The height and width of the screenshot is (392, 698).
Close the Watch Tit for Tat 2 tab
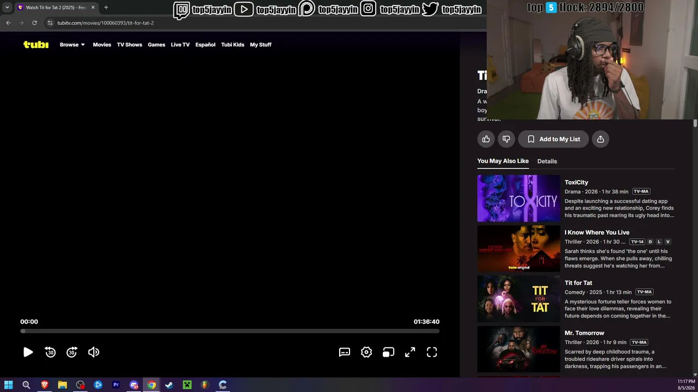93,8
